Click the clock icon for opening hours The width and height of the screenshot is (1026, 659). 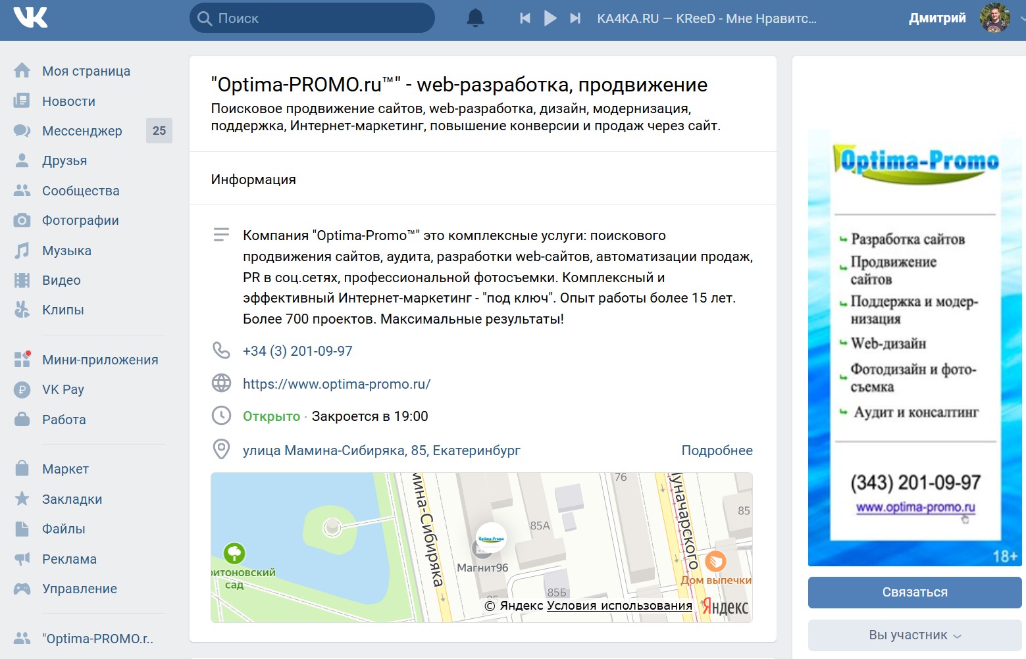point(221,416)
